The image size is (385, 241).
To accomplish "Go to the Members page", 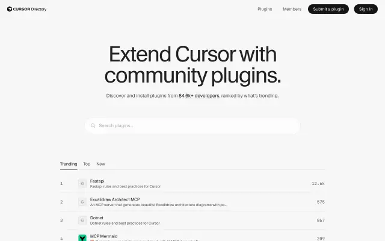I will click(x=292, y=9).
